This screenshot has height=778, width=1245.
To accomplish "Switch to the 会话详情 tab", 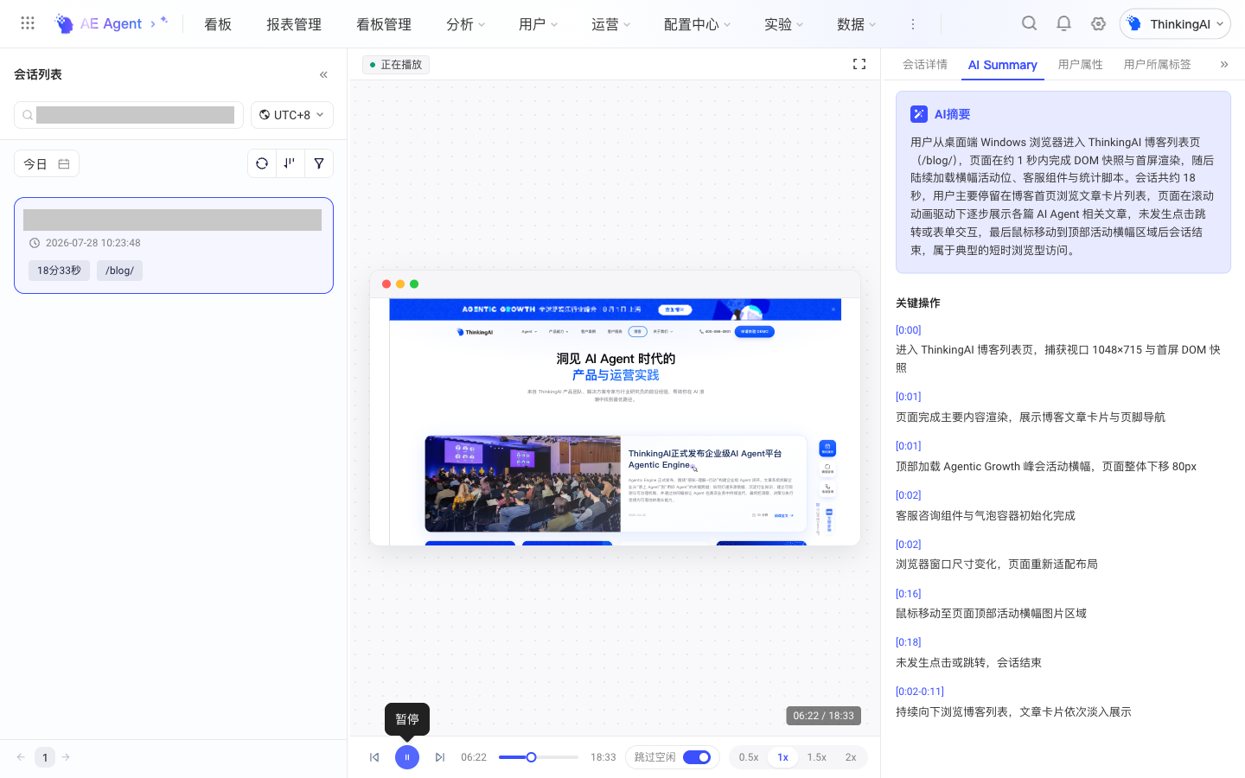I will pos(925,65).
